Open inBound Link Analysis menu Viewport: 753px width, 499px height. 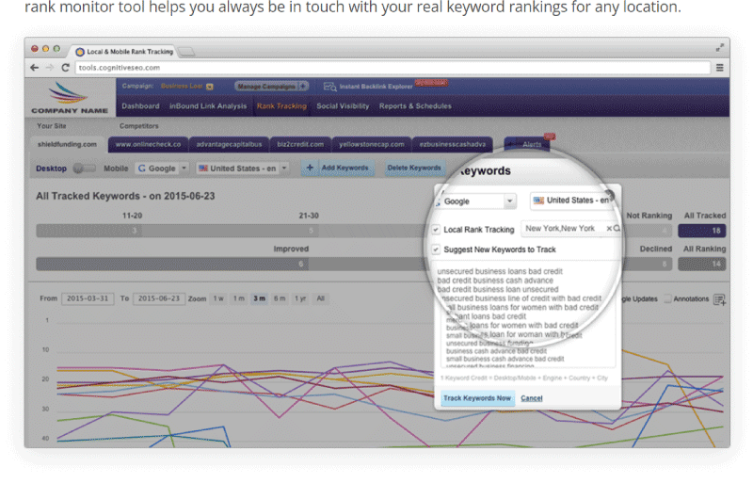207,106
